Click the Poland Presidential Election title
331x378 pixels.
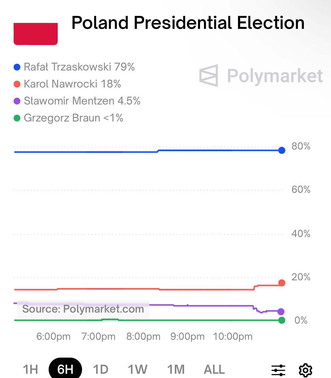(x=188, y=23)
